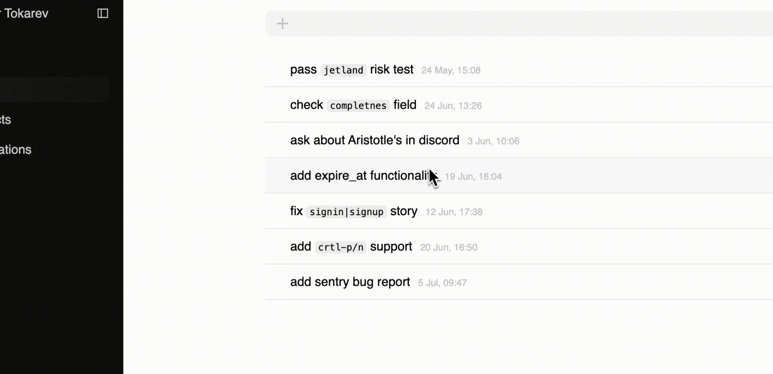773x374 pixels.
Task: Click the '5 Jul, 09:47' timestamp
Action: click(442, 283)
